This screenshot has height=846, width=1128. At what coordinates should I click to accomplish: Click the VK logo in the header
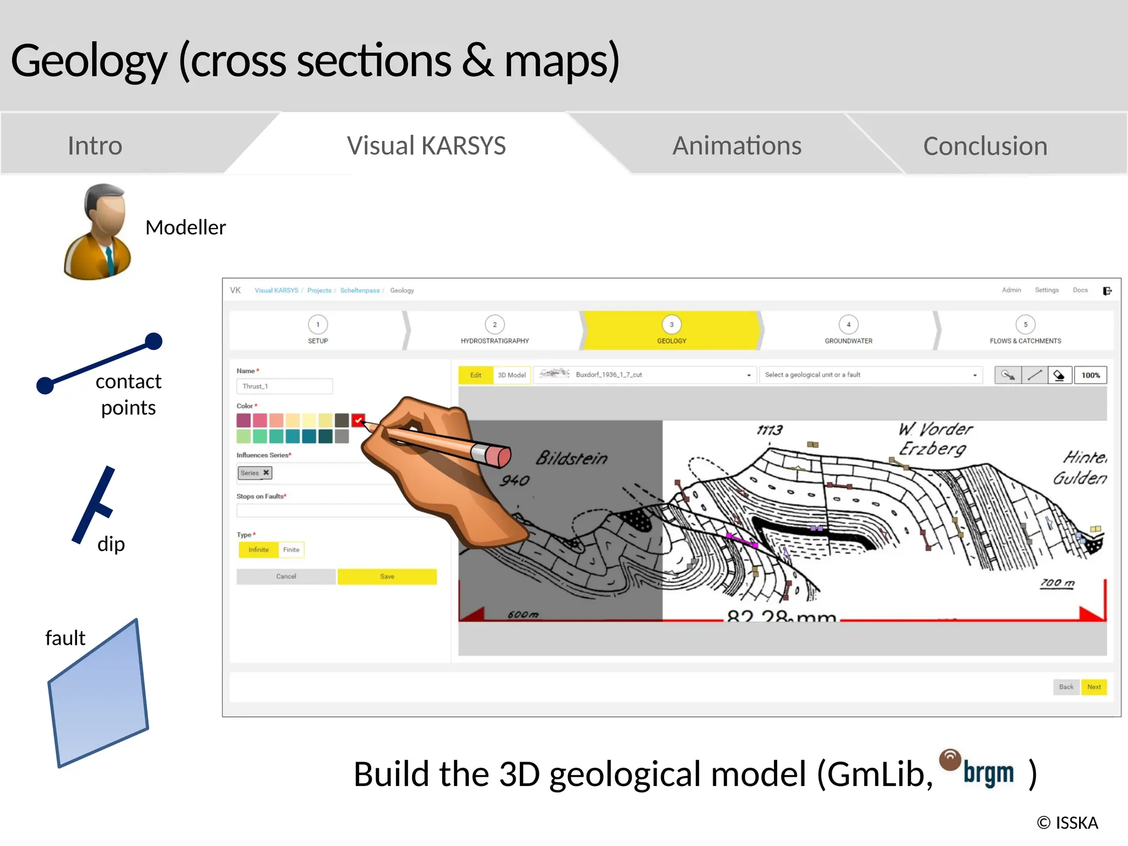pyautogui.click(x=235, y=290)
